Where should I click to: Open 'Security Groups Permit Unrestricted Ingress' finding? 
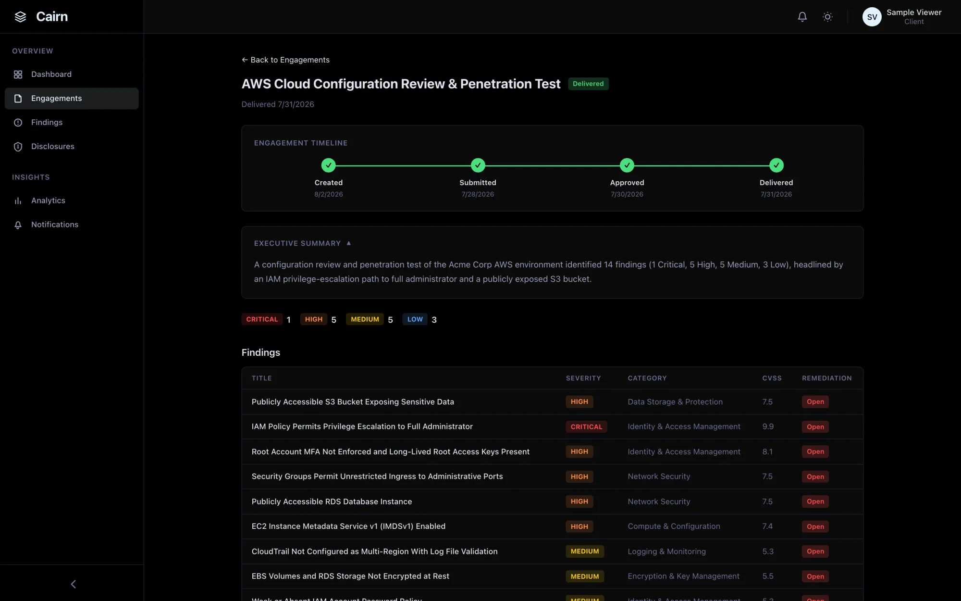[x=377, y=476]
